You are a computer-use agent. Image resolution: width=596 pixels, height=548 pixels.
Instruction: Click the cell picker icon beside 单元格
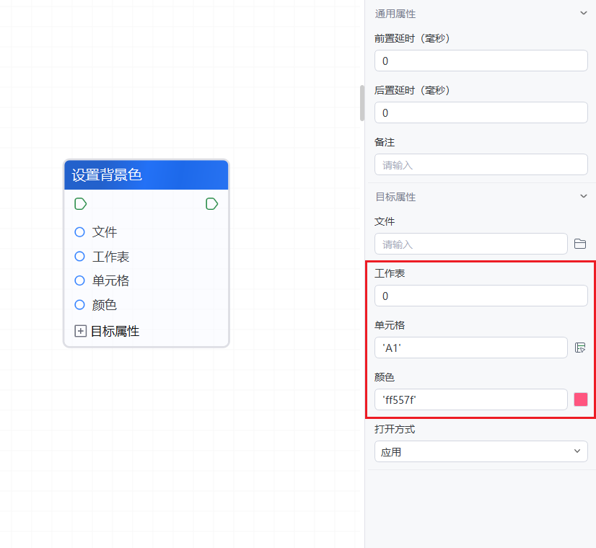point(580,348)
